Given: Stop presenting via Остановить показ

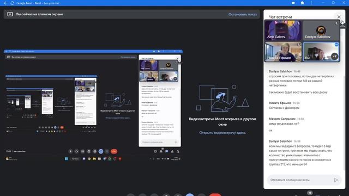Looking at the screenshot, I should [242, 14].
